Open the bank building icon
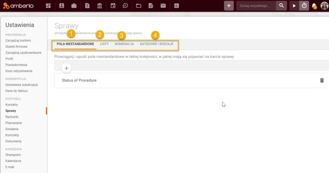This screenshot has width=329, height=173. coord(99,6)
